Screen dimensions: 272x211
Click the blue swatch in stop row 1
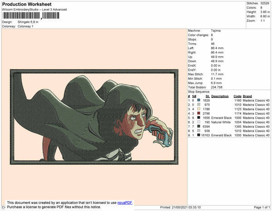tap(199, 100)
